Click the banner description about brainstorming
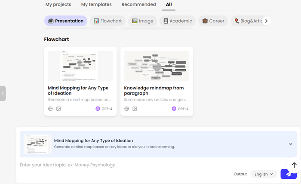This screenshot has width=301, height=184. pyautogui.click(x=114, y=147)
